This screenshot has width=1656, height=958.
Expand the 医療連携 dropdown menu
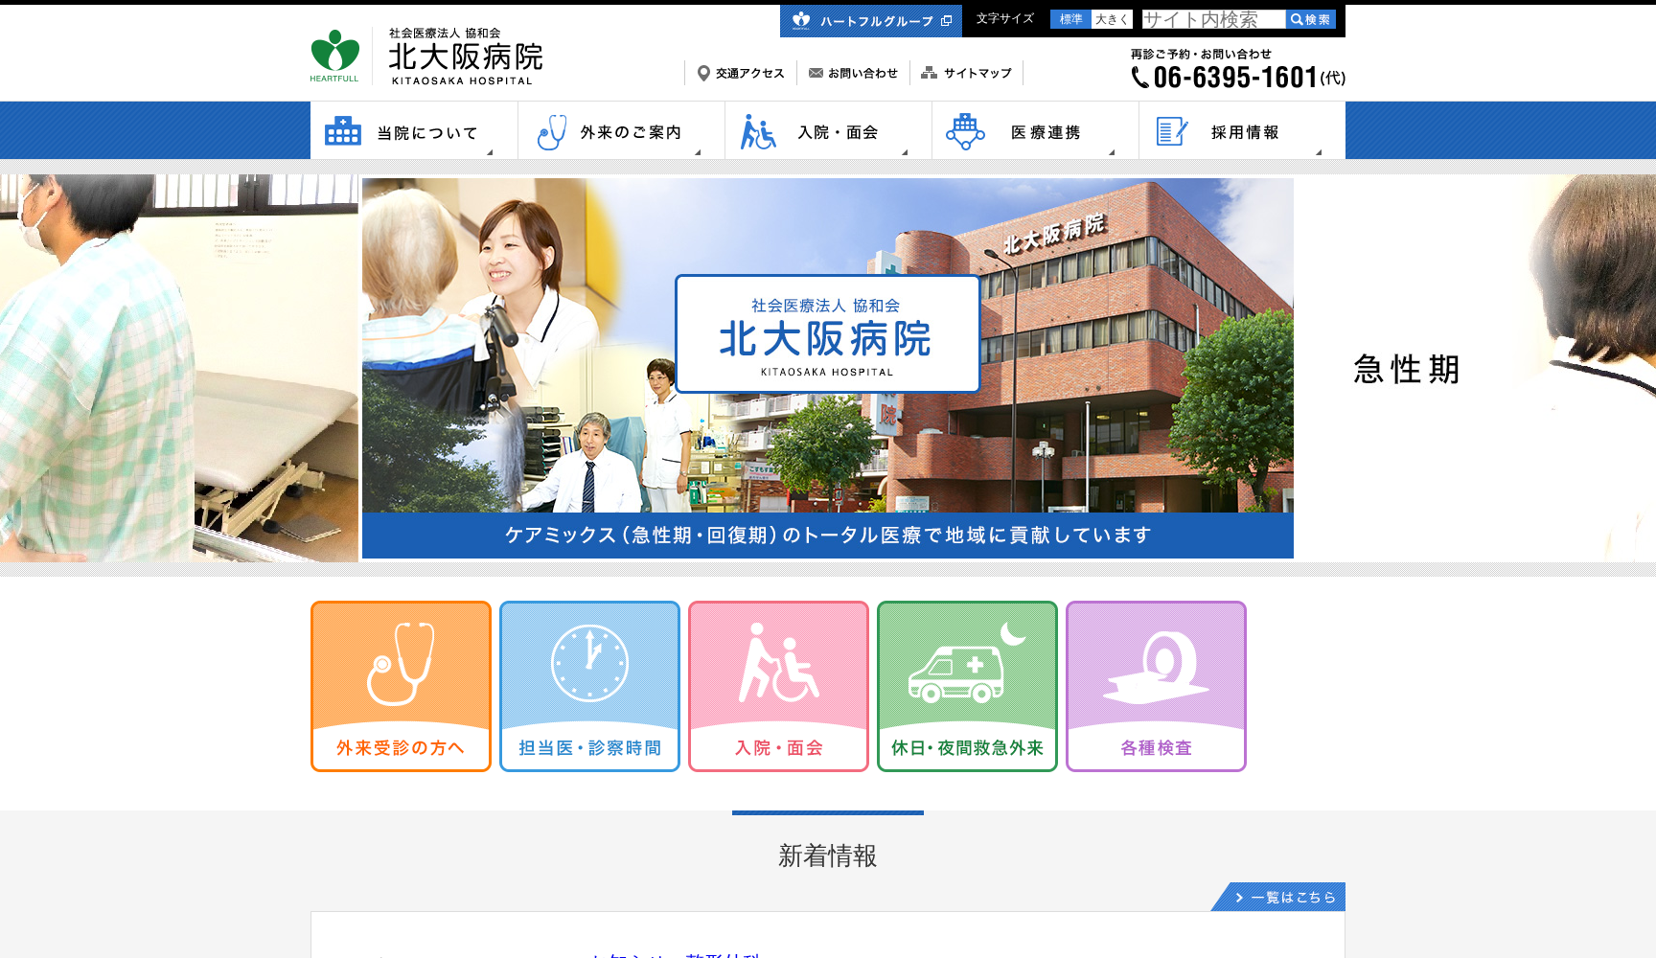(x=1035, y=131)
